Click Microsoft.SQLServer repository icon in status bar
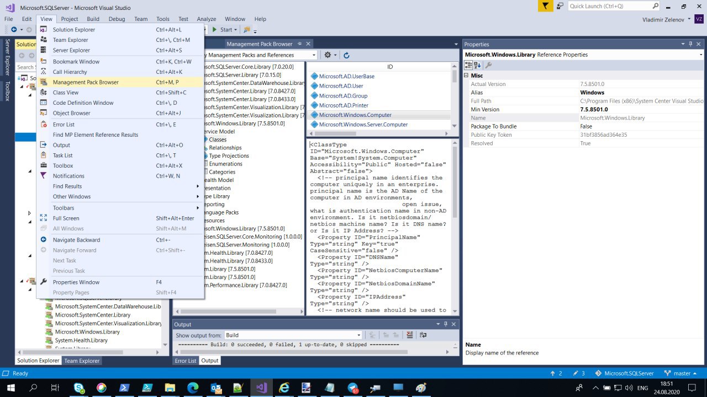The image size is (707, 397). click(x=599, y=373)
